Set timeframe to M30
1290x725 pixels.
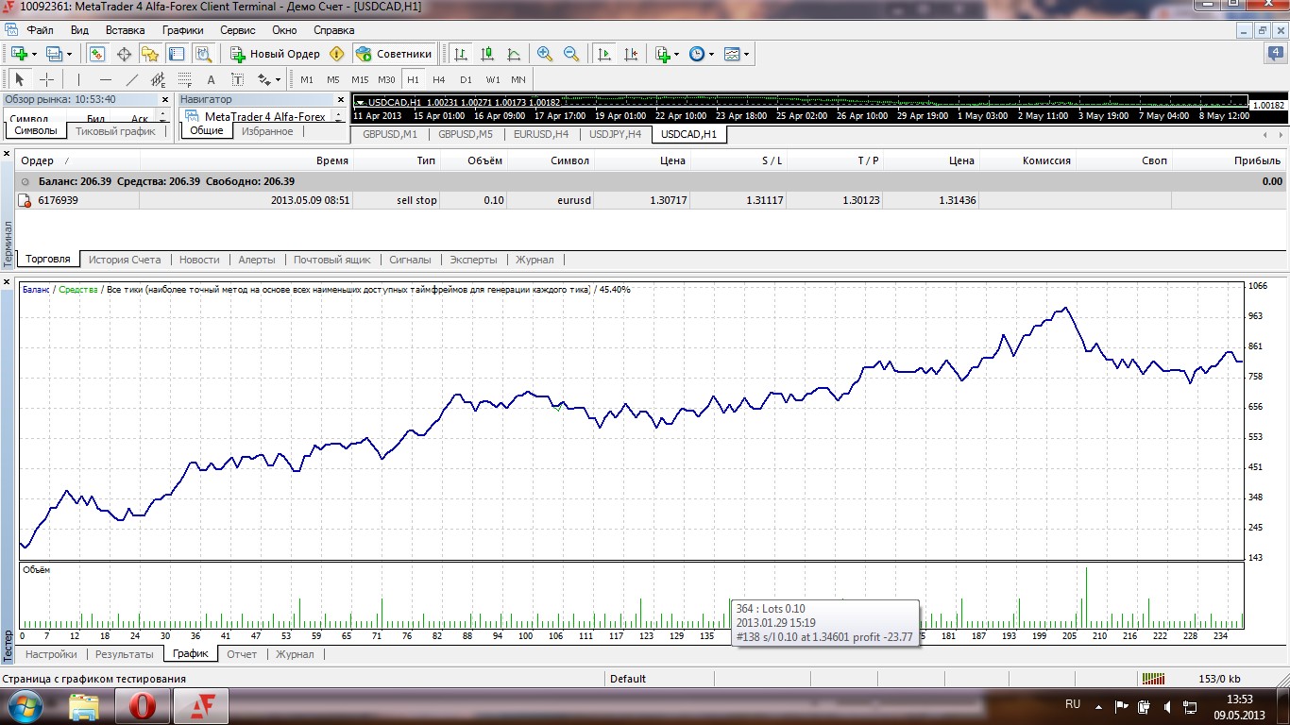click(x=386, y=79)
